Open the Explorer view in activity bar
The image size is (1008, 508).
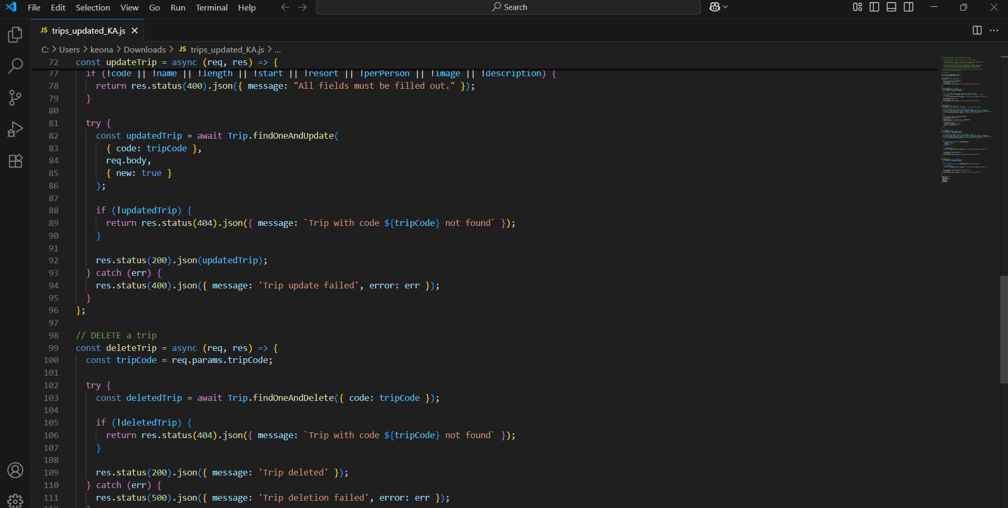tap(15, 35)
